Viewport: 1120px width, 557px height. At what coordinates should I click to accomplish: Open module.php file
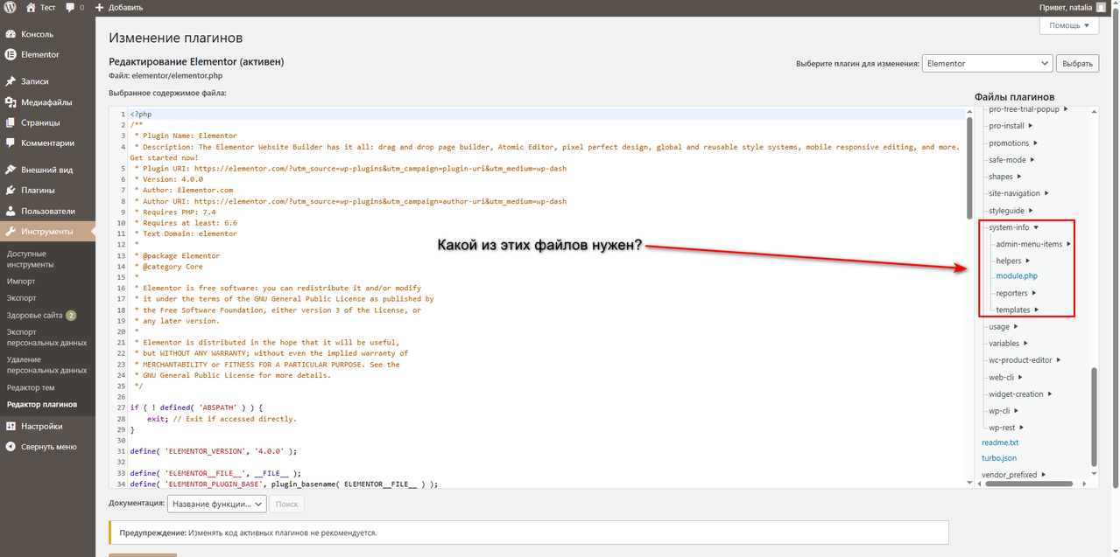(x=1017, y=276)
